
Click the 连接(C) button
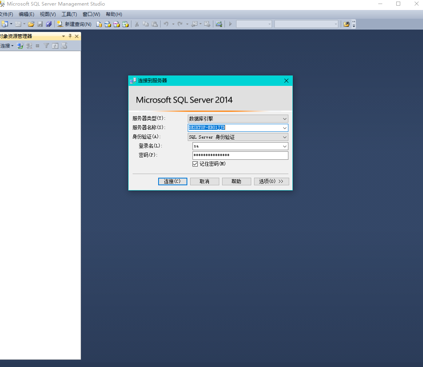click(x=173, y=181)
